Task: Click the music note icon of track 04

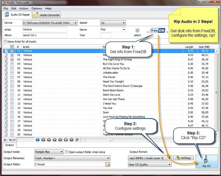Action: 6,64
